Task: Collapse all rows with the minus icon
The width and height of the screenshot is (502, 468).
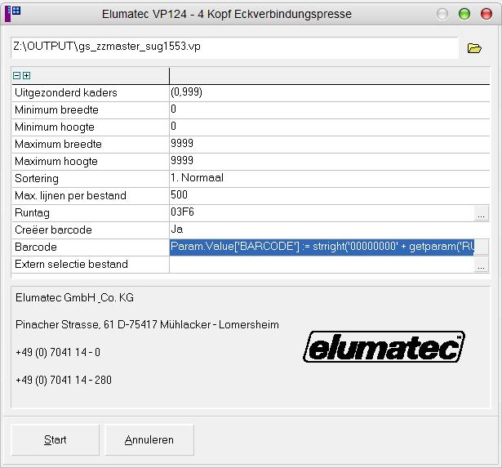Action: 16,76
